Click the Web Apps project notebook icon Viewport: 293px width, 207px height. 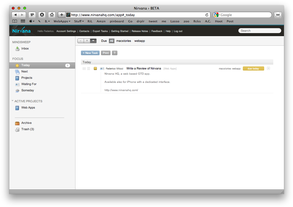[17, 108]
